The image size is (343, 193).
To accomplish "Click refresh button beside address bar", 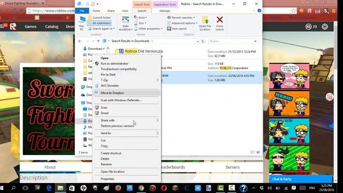I will click(203, 41).
